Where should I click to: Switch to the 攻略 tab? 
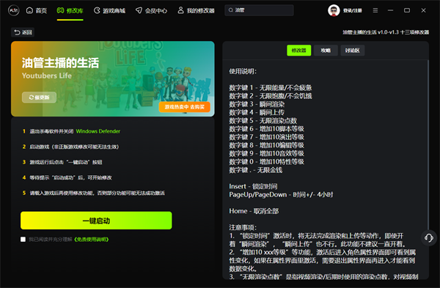(x=326, y=51)
